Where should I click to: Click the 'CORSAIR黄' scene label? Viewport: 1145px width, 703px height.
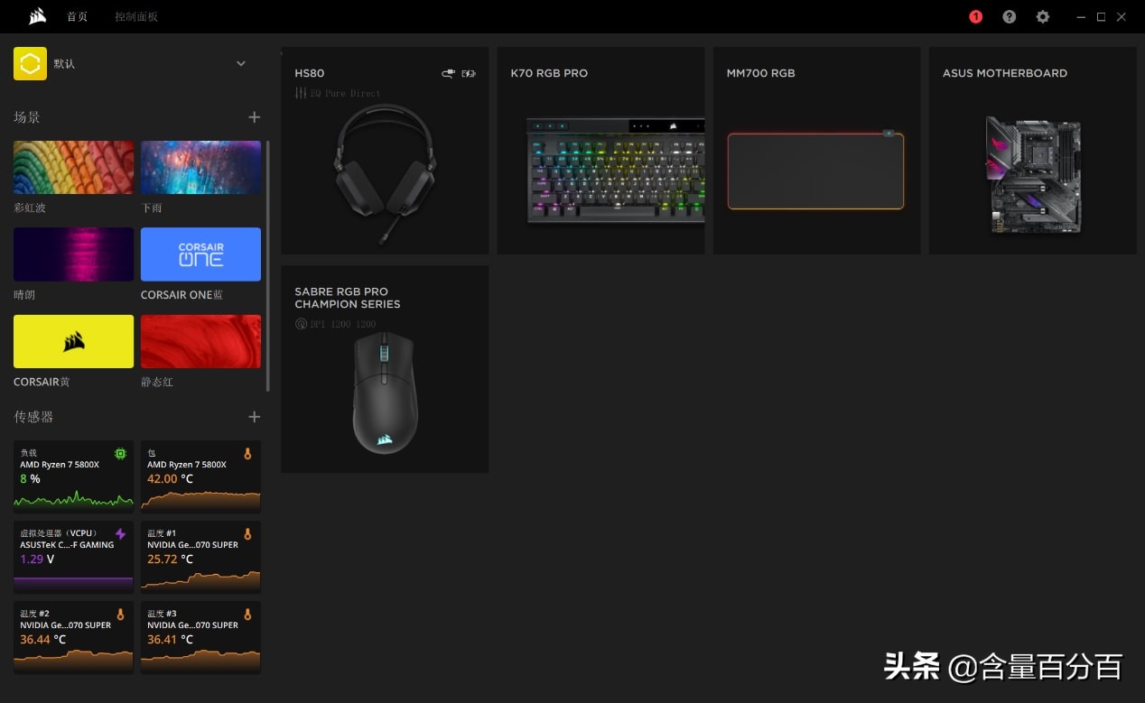point(42,382)
